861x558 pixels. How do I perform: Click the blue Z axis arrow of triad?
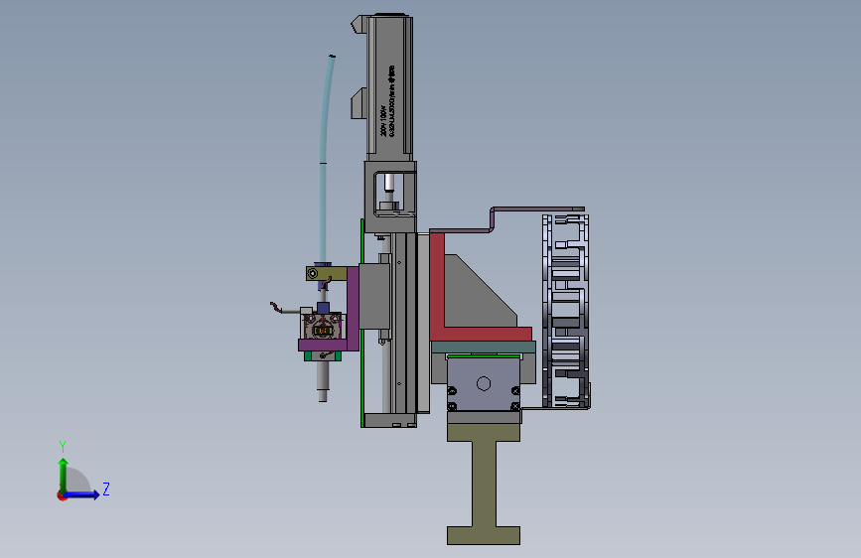[x=83, y=494]
